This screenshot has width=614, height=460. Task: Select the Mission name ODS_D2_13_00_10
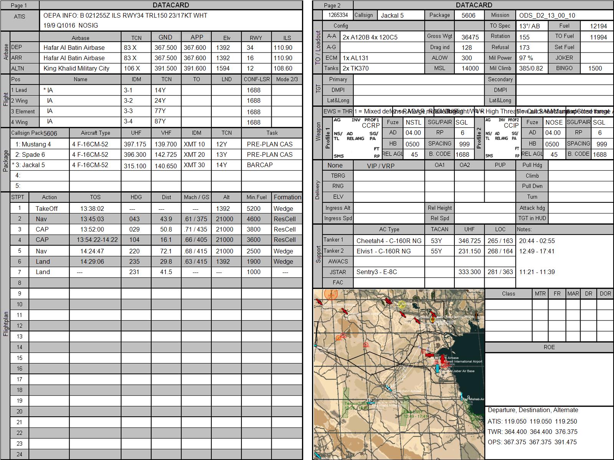tap(547, 16)
